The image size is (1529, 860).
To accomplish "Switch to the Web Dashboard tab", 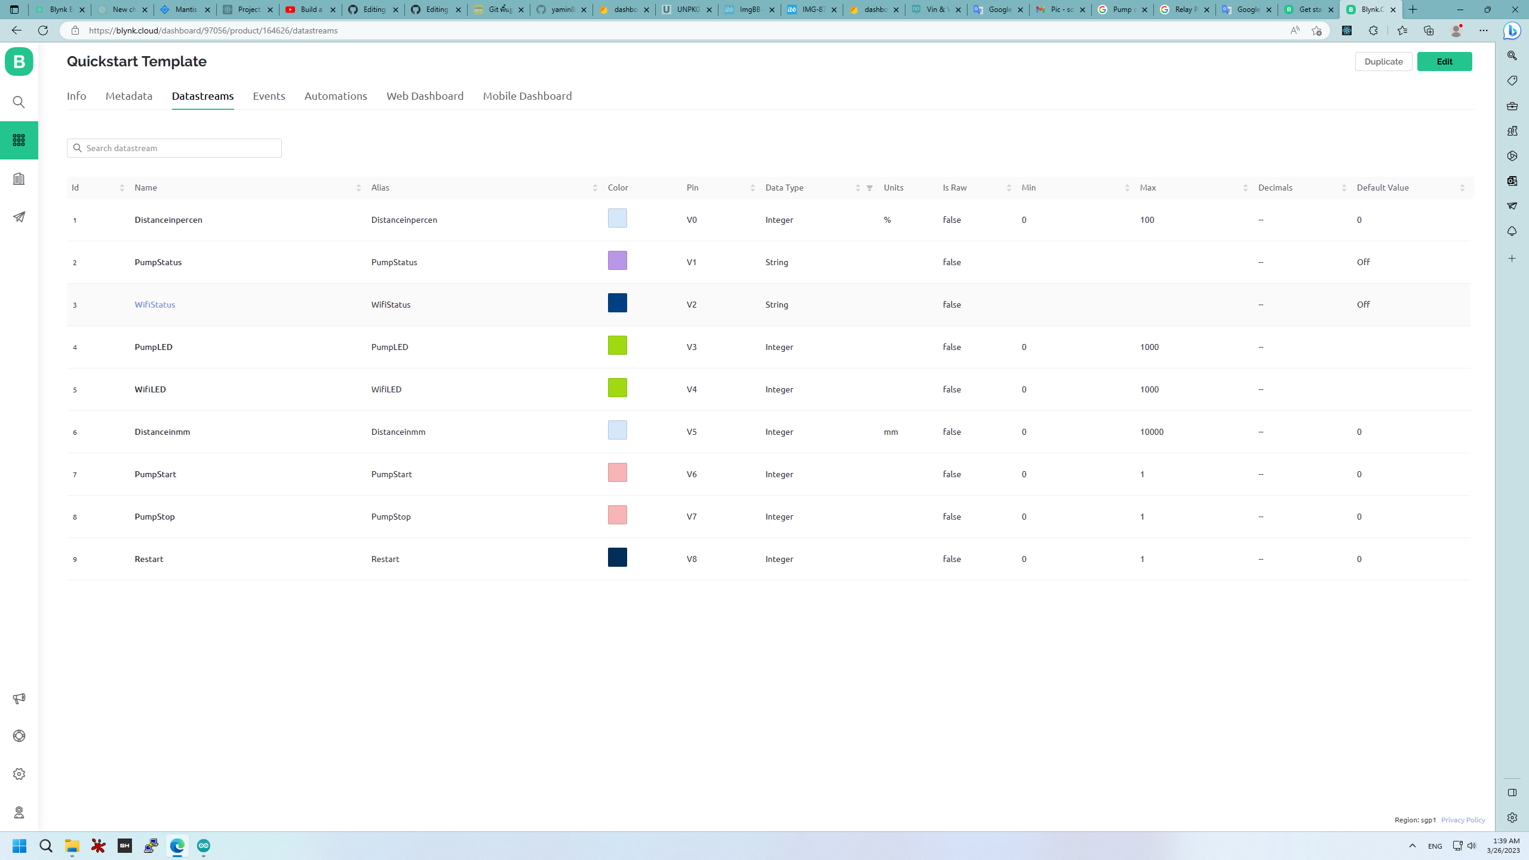I will pos(425,96).
